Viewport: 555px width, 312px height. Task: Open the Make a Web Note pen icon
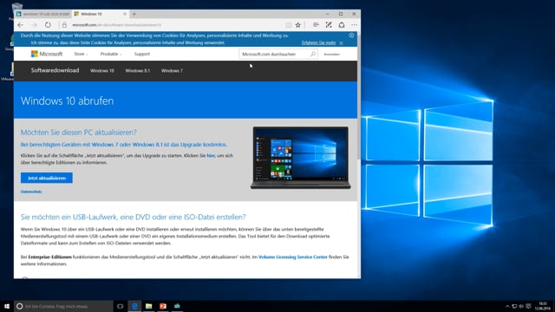point(329,25)
